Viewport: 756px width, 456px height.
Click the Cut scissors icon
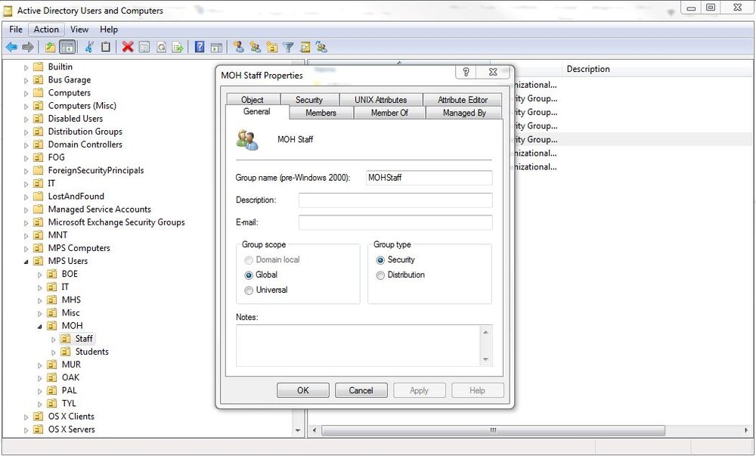tap(89, 47)
